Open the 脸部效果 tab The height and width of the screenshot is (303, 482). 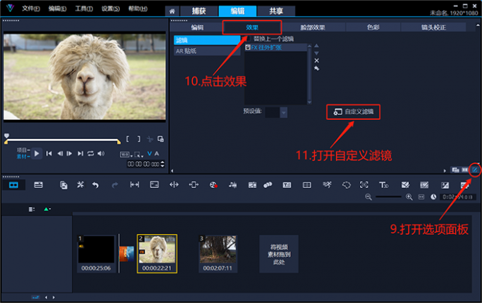pyautogui.click(x=313, y=28)
